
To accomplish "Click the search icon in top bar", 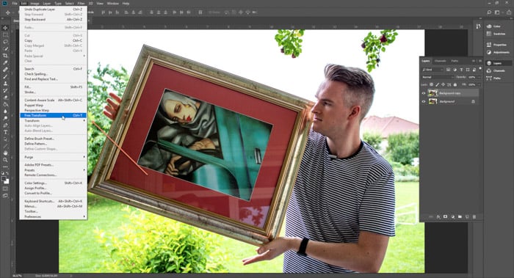I will pos(489,12).
